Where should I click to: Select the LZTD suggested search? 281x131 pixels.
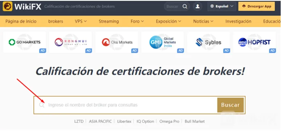79,122
